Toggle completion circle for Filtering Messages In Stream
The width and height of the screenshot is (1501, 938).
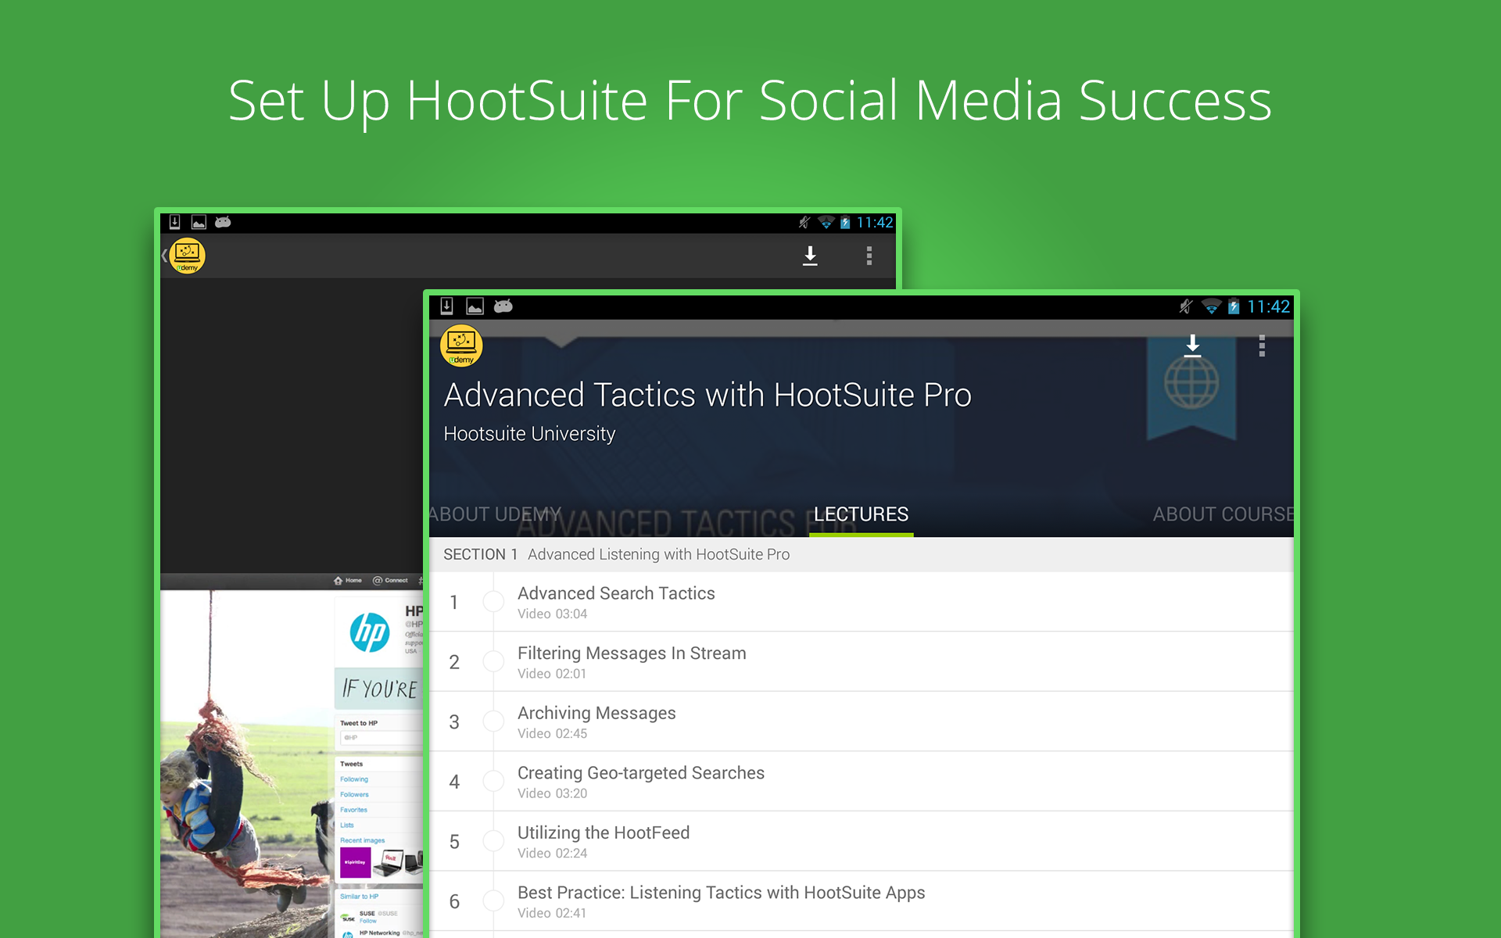pyautogui.click(x=493, y=661)
